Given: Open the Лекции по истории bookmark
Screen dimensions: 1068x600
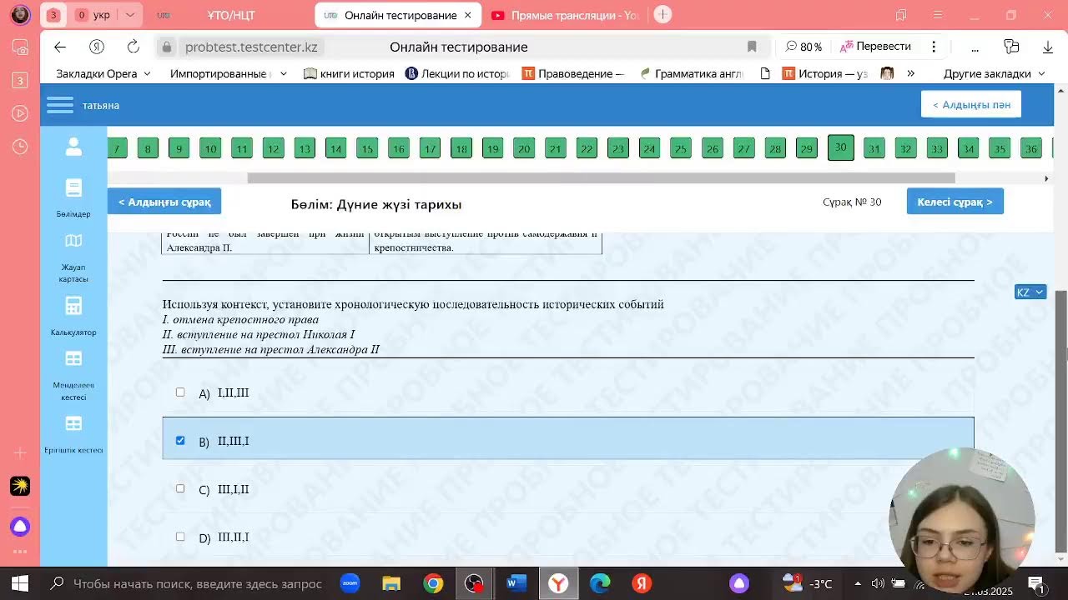Looking at the screenshot, I should (457, 73).
